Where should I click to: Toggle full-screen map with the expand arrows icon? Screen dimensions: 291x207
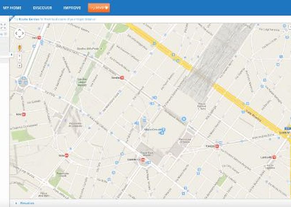[3, 26]
